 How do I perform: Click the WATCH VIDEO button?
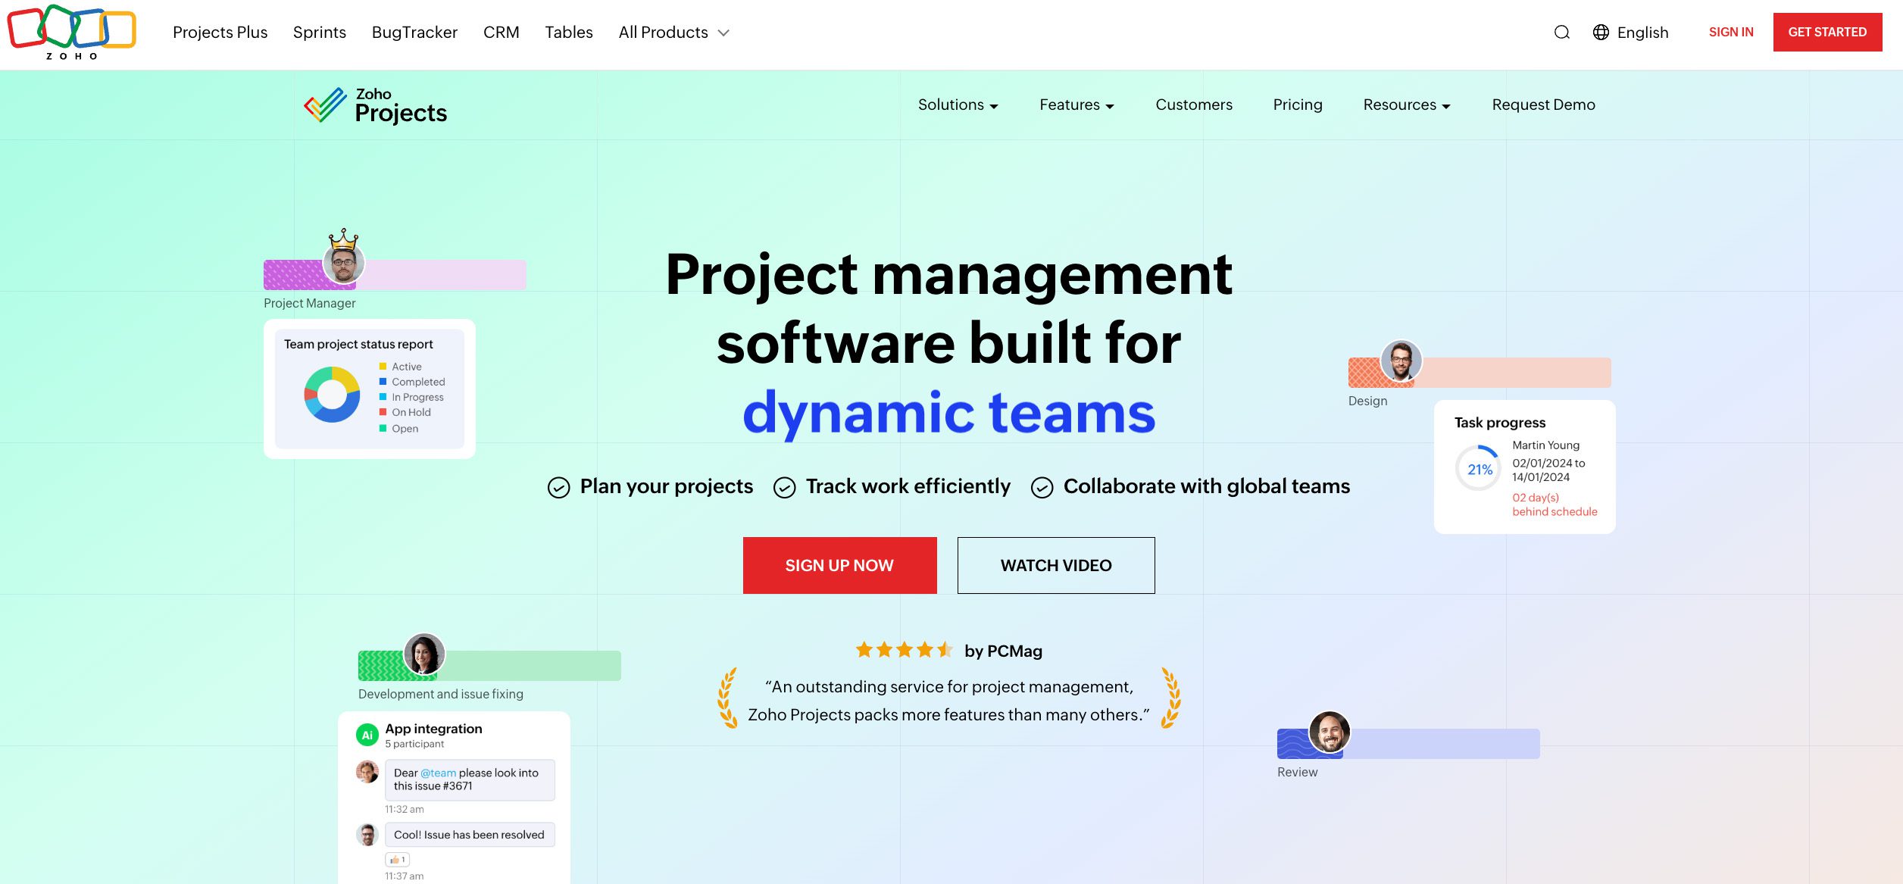point(1056,565)
